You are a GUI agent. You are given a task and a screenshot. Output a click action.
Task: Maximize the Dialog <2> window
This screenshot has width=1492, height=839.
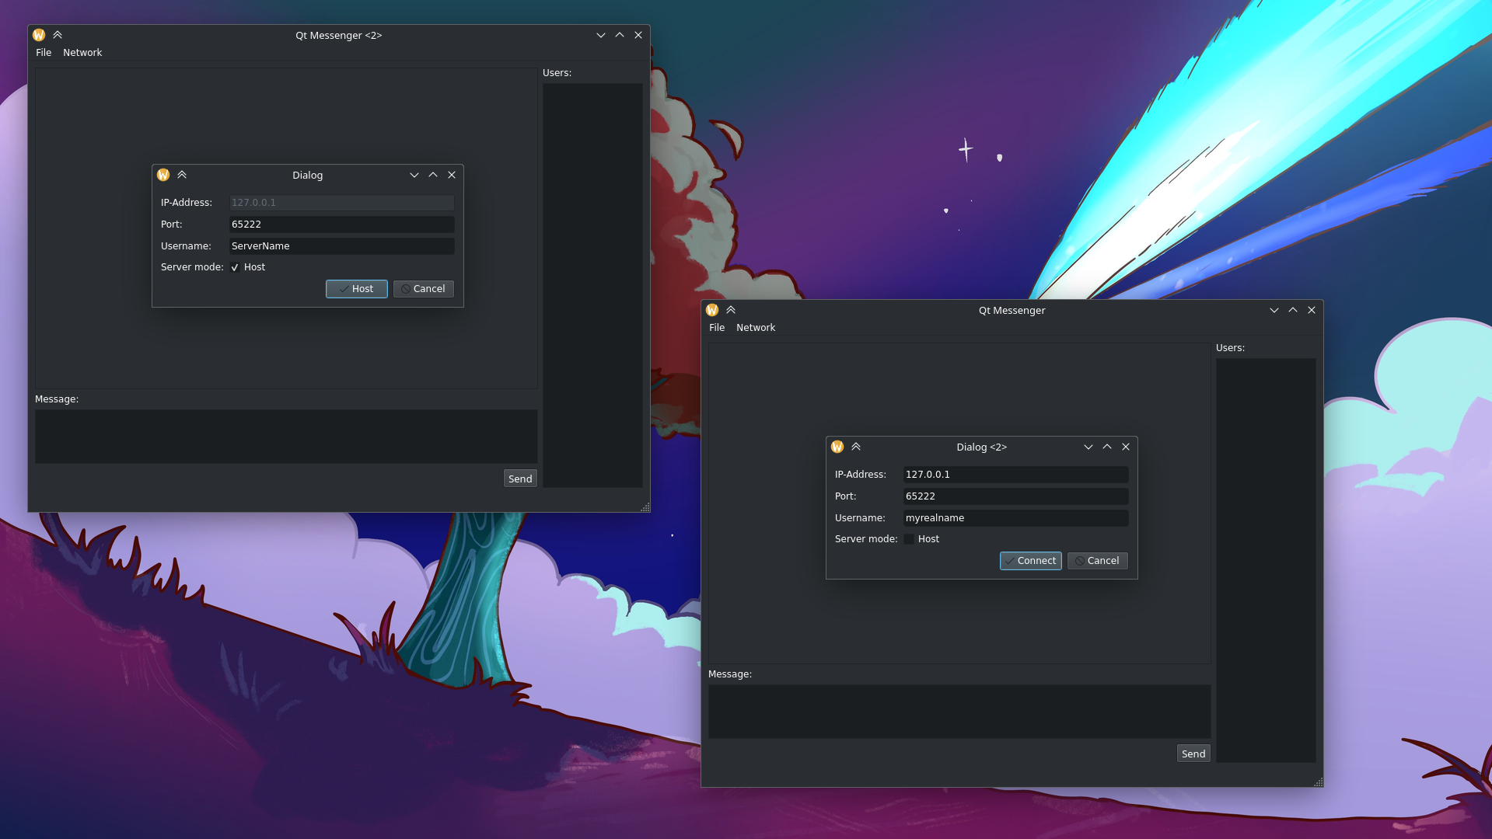click(1107, 447)
